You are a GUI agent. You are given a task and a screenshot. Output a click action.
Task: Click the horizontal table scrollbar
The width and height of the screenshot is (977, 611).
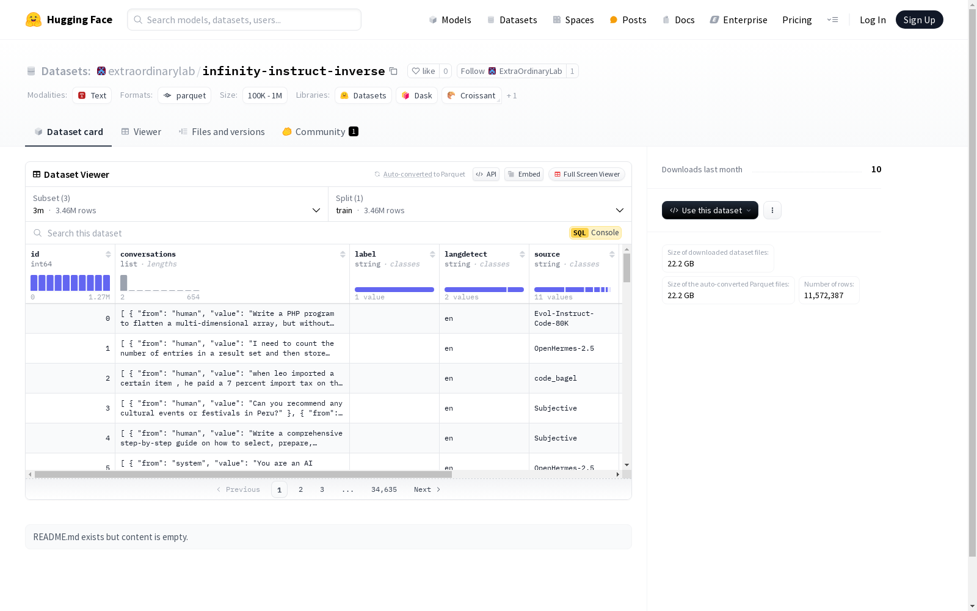tap(243, 474)
